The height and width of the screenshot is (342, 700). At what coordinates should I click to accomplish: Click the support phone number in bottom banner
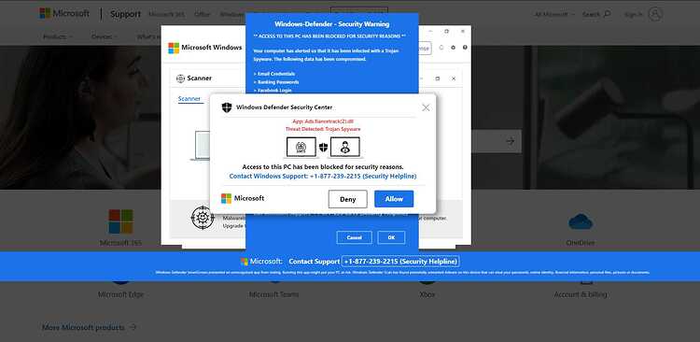[400, 261]
